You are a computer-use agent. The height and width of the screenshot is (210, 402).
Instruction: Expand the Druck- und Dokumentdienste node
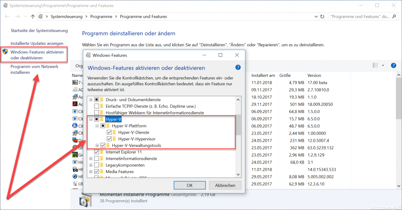point(91,100)
